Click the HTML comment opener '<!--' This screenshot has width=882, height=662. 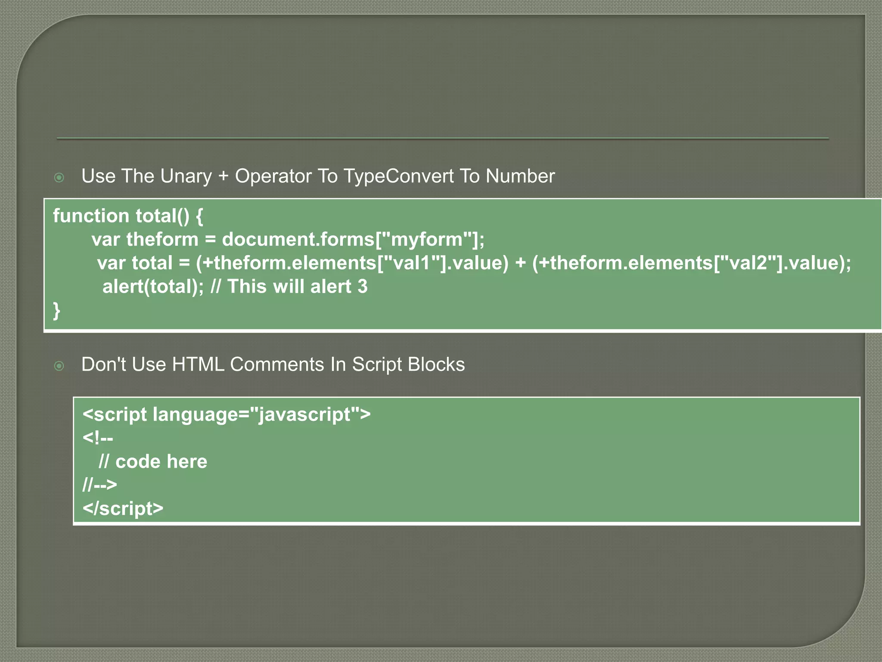coord(98,438)
